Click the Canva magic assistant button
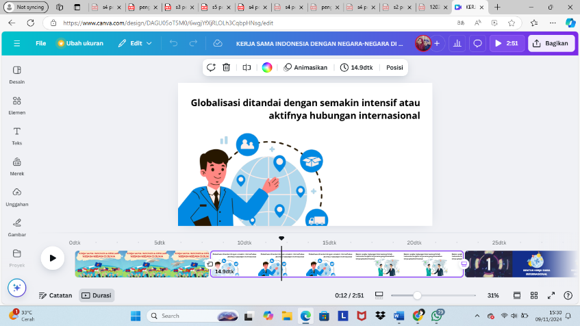 17,288
